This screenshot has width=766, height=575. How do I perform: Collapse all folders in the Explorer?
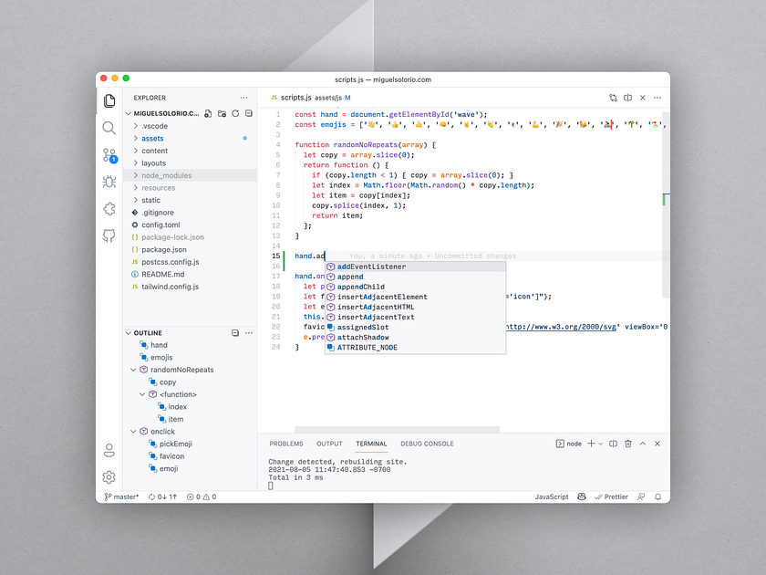(x=249, y=113)
